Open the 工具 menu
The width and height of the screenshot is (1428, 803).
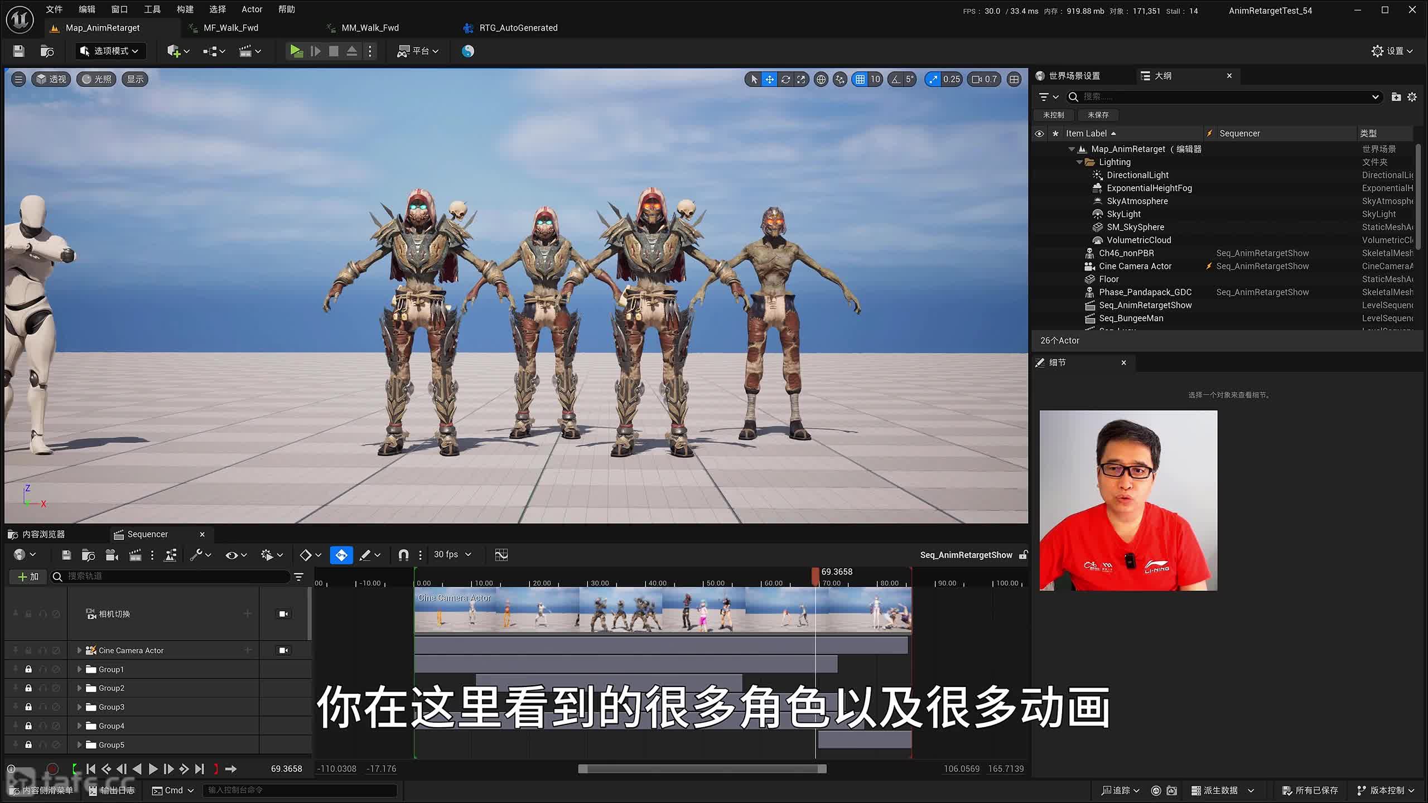[x=152, y=9]
